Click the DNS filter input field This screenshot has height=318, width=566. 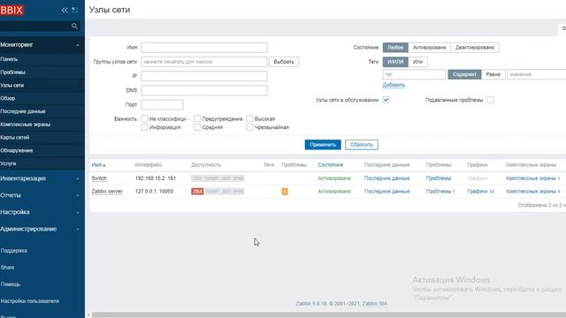tap(204, 90)
